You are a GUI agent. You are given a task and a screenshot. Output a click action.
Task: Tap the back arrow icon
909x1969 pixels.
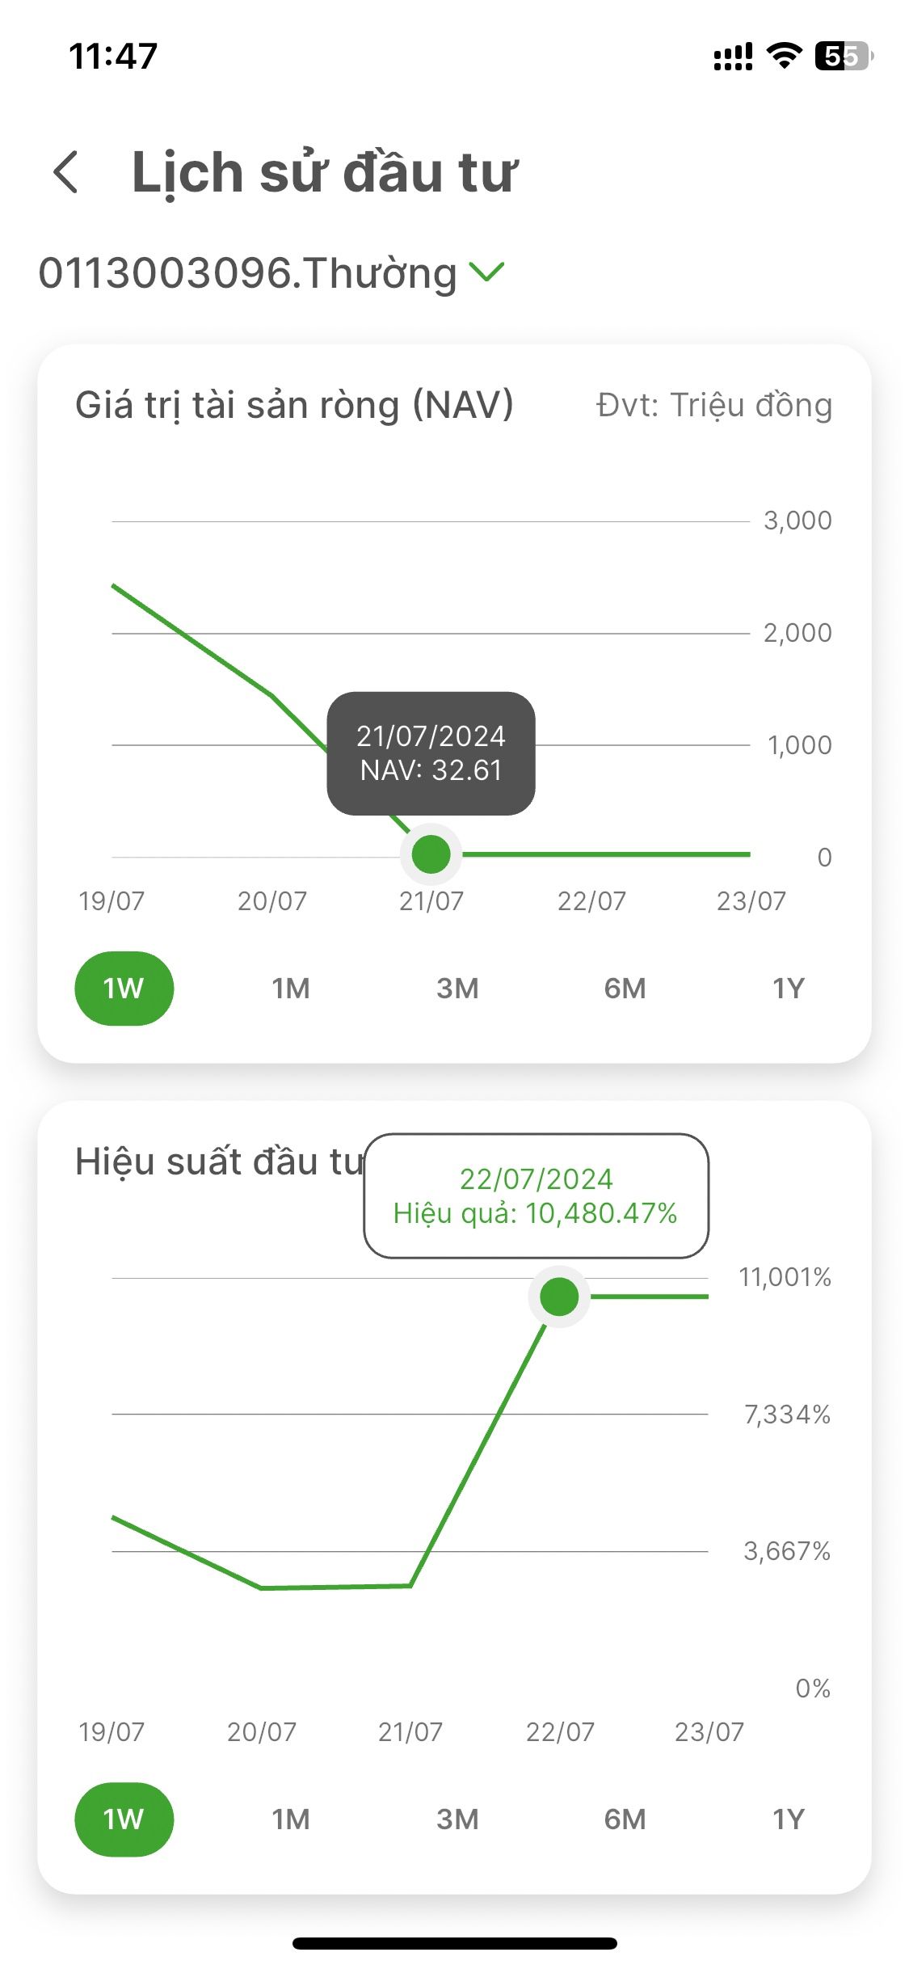66,172
